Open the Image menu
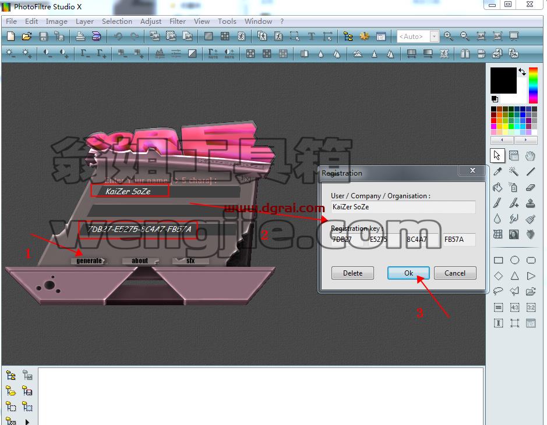This screenshot has width=547, height=425. [x=57, y=22]
